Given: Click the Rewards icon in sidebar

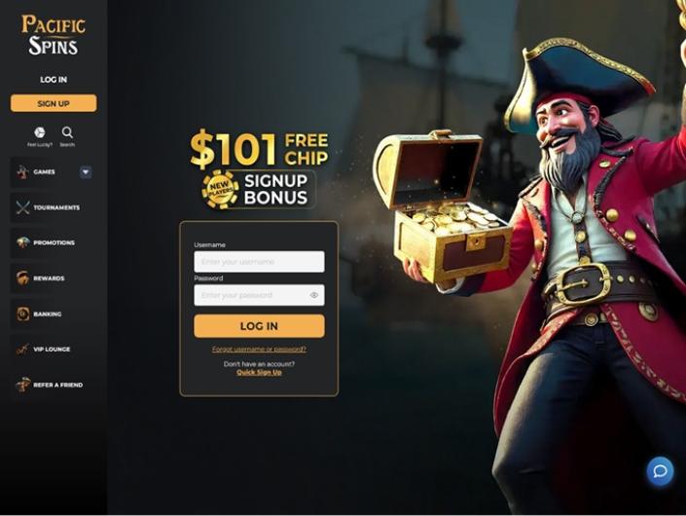Looking at the screenshot, I should coord(22,277).
